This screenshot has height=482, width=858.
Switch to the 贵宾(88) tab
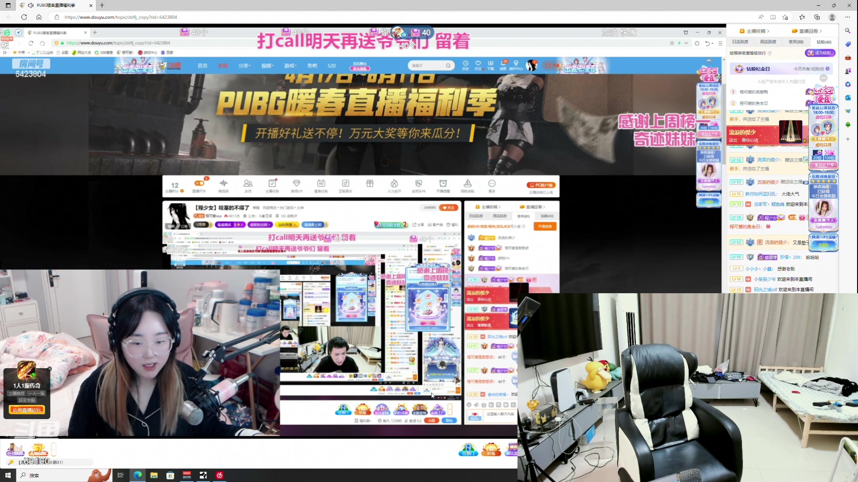pos(796,42)
